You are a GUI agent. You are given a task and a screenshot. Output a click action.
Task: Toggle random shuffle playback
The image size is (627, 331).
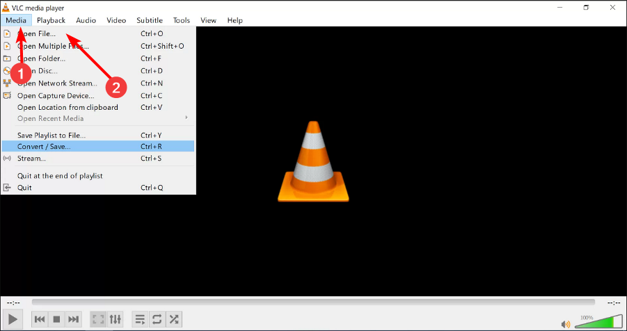pos(173,319)
